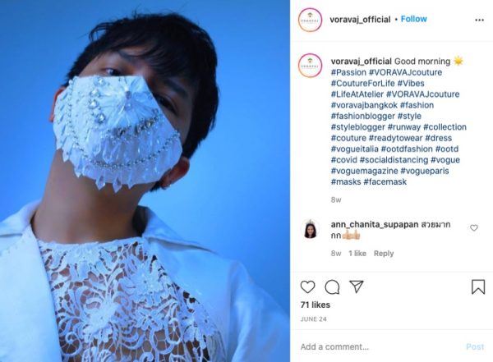
Task: Open the comment bubble icon
Action: (x=332, y=287)
